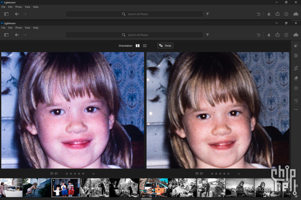Open View menu in the back window

(27, 7)
